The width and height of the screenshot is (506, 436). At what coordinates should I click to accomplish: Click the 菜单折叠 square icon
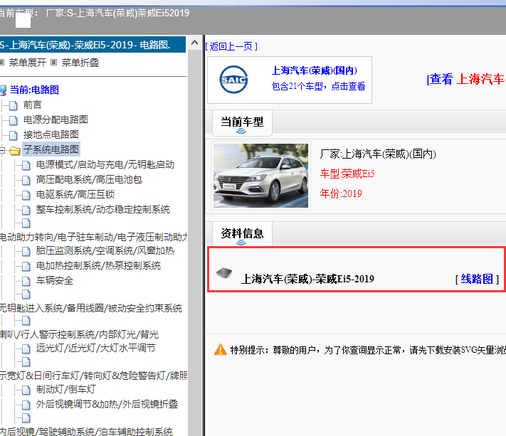(x=54, y=63)
